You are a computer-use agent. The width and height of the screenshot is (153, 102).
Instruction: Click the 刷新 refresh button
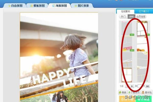tap(123, 92)
